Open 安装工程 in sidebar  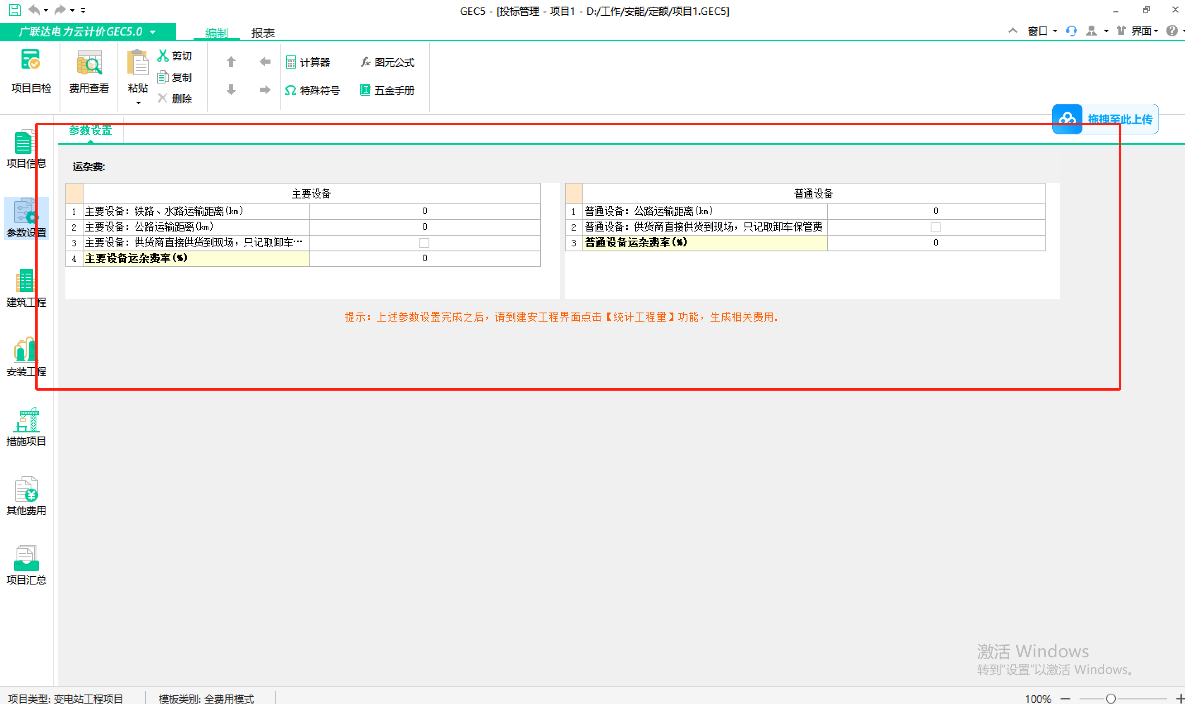coord(26,357)
